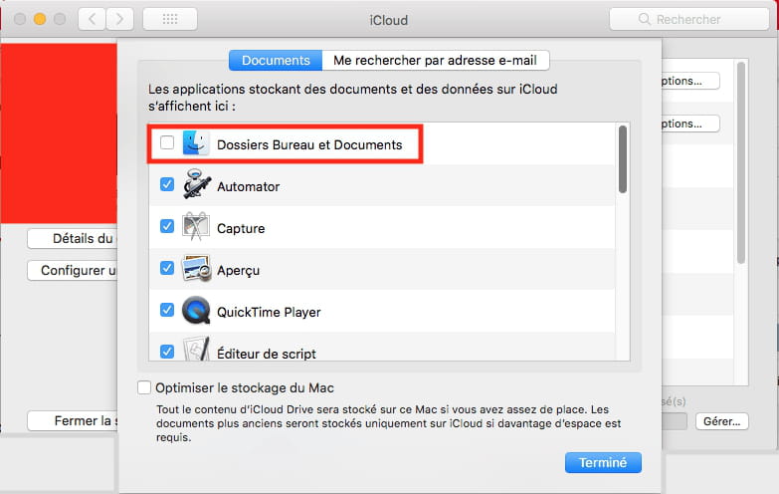Click the Rechercher search field
Screen dimensions: 779x494
point(693,19)
